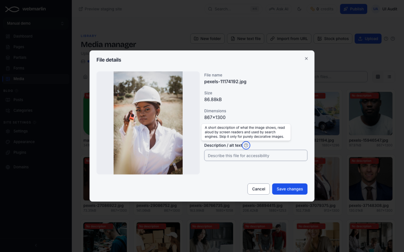Click the 0 credits indicator
The height and width of the screenshot is (252, 404).
pos(322,9)
